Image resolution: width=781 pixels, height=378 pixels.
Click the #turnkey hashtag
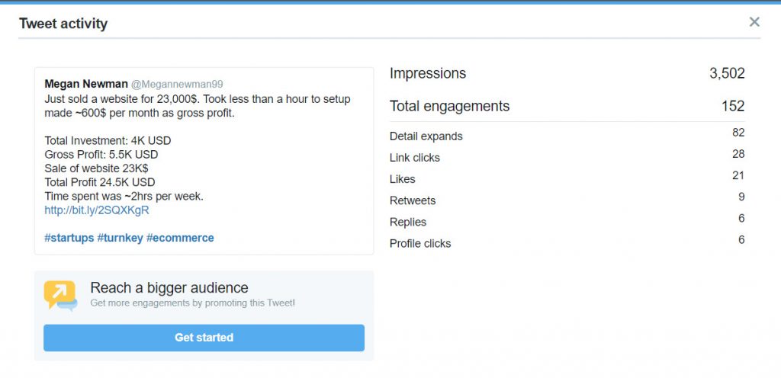[120, 238]
